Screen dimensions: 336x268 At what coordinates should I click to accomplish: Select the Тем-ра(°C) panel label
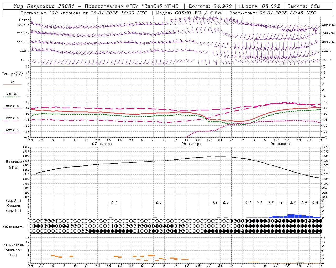12,74
